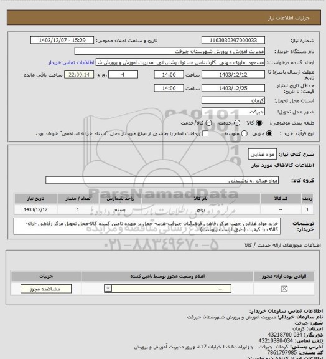Viewport: 326px width, 359px height.
Task: Select the خدمت radio button
Action: [x=237, y=123]
